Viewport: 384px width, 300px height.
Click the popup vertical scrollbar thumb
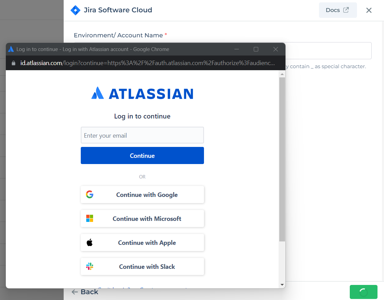pos(282,159)
